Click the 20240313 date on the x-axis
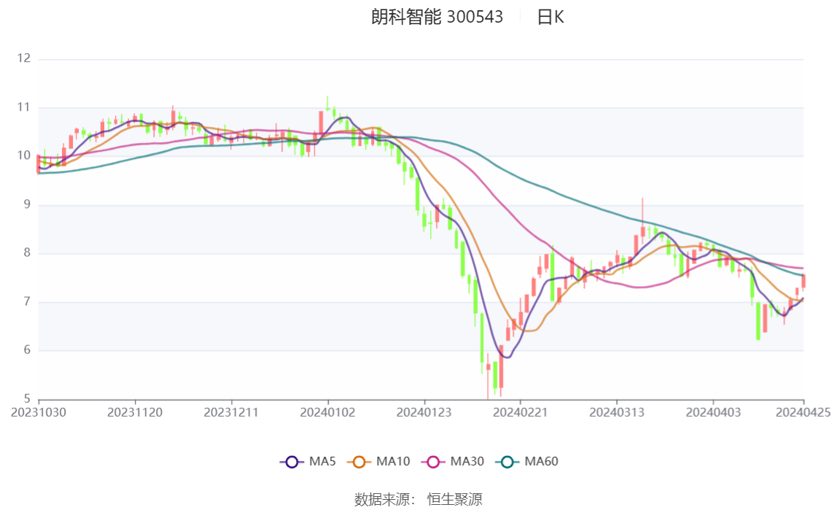The image size is (837, 510). coord(617,413)
